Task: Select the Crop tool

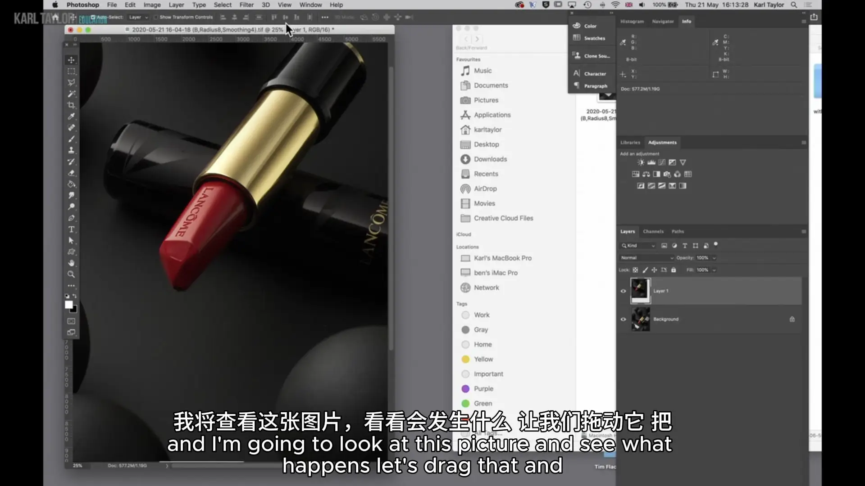Action: coord(71,105)
